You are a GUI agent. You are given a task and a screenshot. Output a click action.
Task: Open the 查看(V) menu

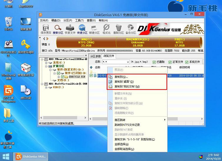click(91, 21)
